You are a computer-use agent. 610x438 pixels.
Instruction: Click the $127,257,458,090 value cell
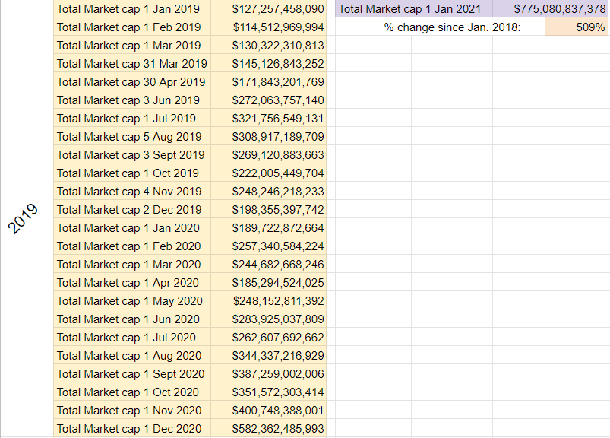click(x=268, y=8)
